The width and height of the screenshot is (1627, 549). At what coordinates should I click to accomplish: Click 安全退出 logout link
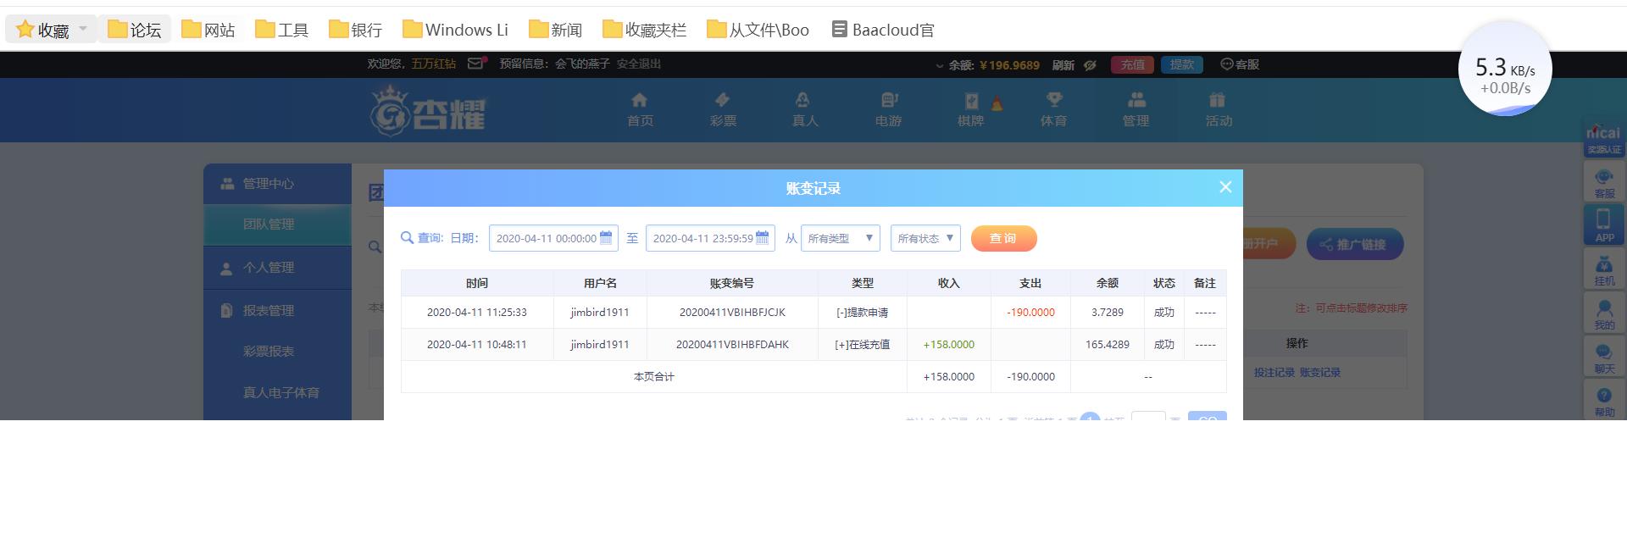pyautogui.click(x=639, y=64)
